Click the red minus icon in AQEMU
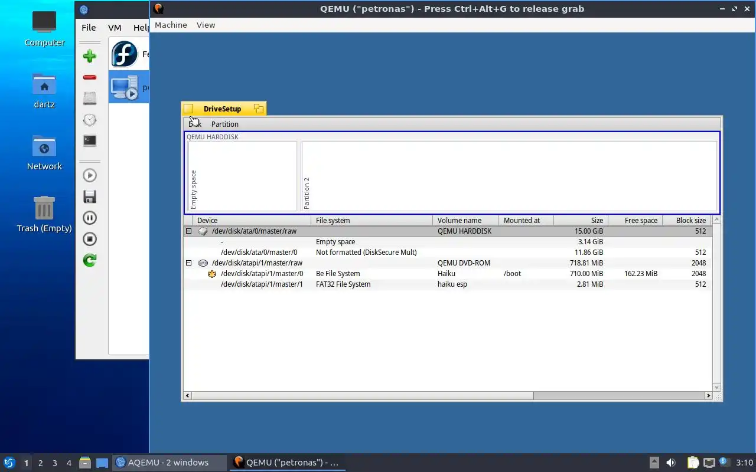The width and height of the screenshot is (756, 472). click(x=90, y=77)
